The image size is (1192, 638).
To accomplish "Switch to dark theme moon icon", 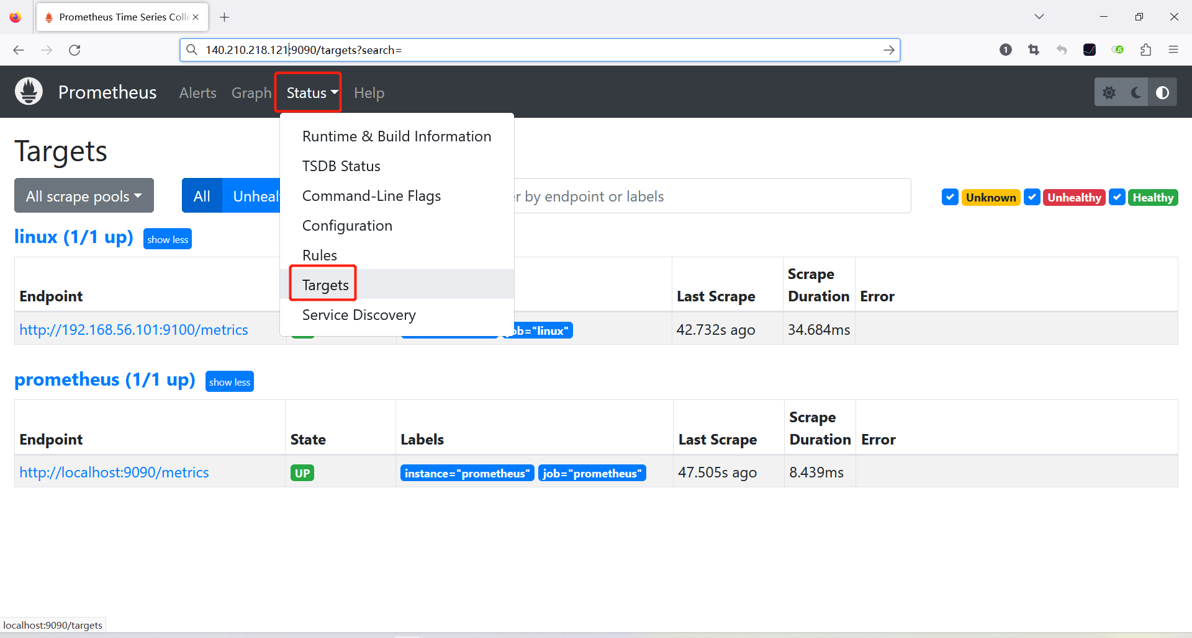I will 1136,92.
